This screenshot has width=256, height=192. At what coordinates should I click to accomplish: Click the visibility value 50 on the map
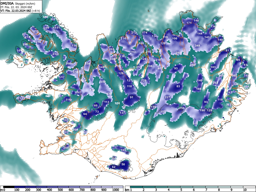click(x=123, y=164)
